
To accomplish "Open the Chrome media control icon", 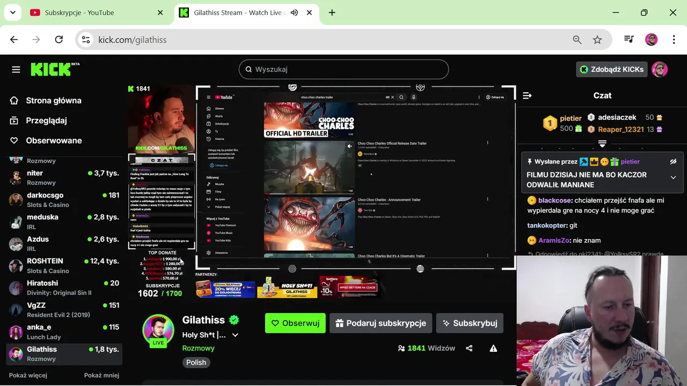I will (x=628, y=39).
